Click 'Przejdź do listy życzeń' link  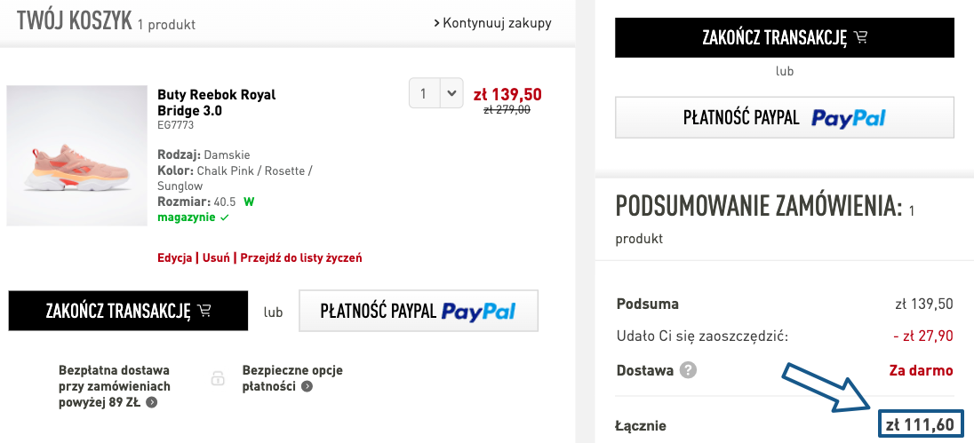pos(301,258)
